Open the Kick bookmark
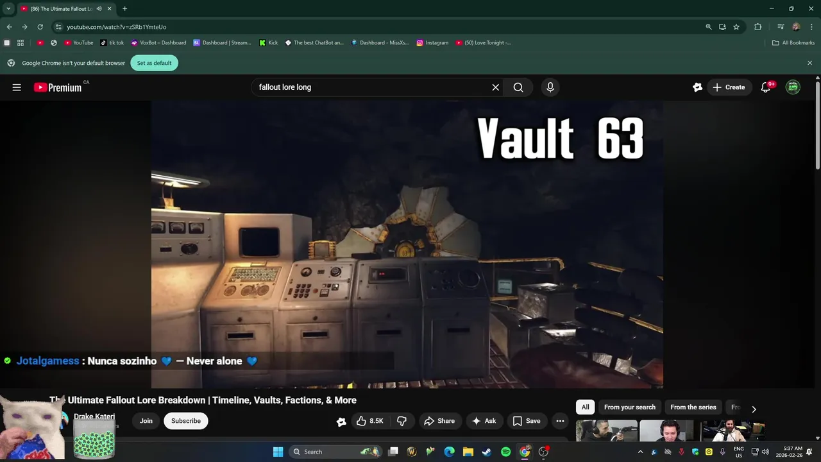The height and width of the screenshot is (462, 821). tap(268, 43)
